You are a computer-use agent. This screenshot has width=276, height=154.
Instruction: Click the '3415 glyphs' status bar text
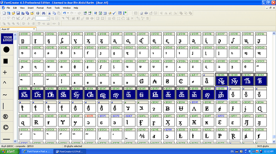(263, 146)
